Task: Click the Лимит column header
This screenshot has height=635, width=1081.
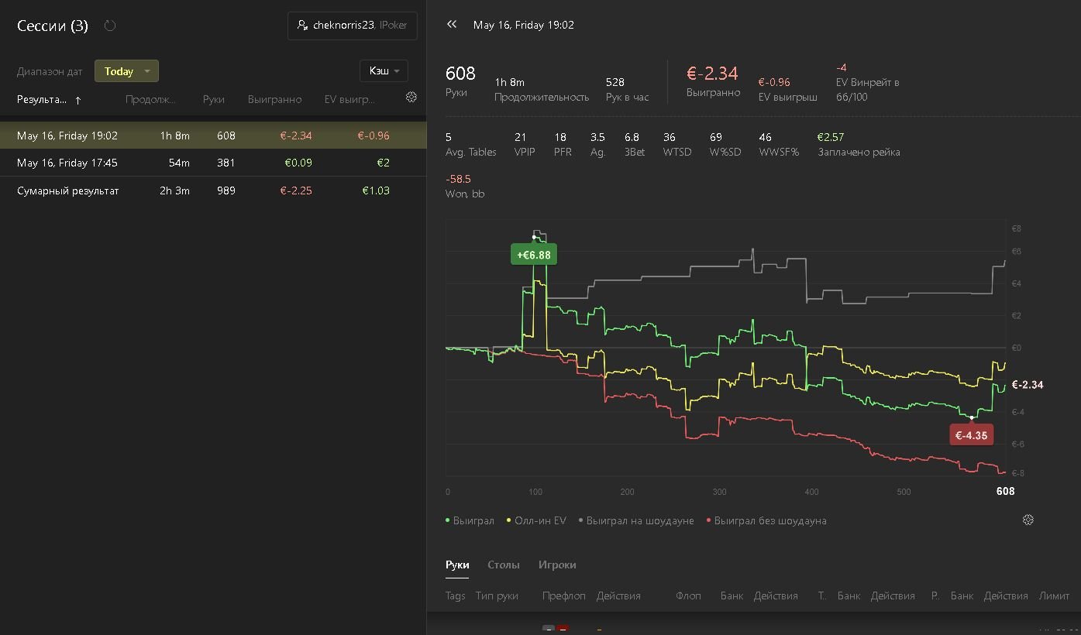Action: pyautogui.click(x=1054, y=596)
